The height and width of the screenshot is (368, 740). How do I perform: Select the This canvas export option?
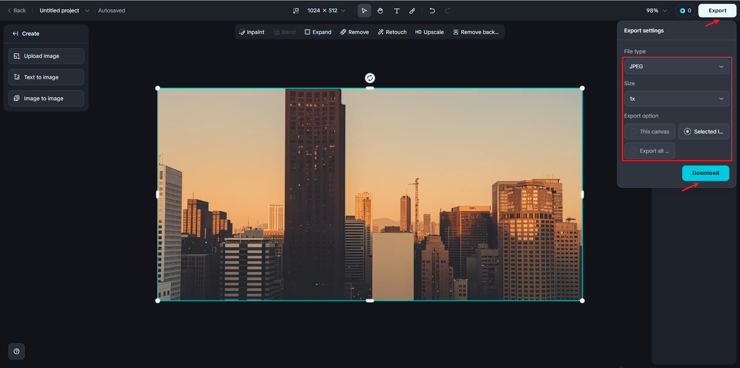click(650, 131)
